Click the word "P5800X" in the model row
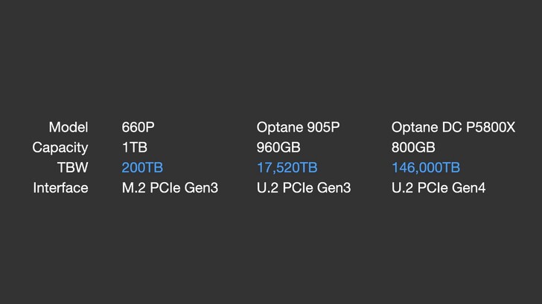542x304 pixels. 490,127
